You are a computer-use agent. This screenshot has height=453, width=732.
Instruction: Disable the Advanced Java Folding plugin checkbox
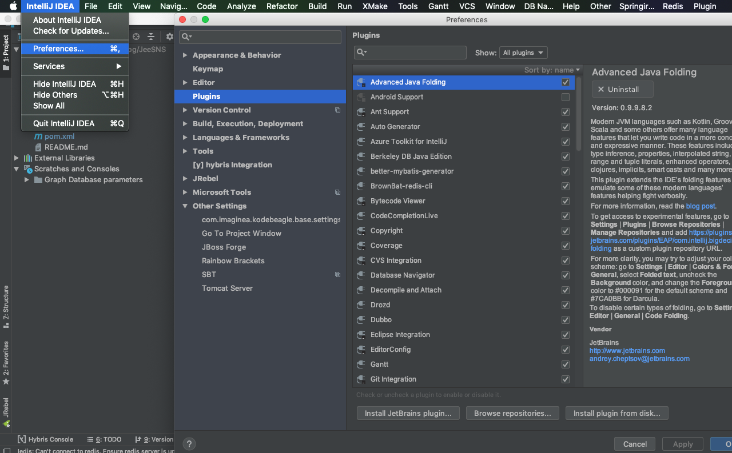[566, 82]
